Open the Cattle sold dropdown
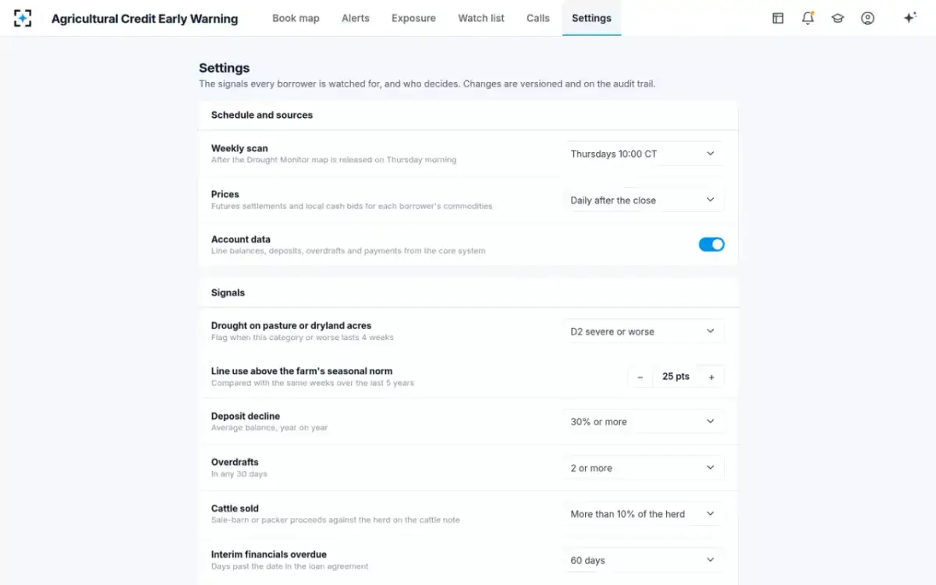 643,514
